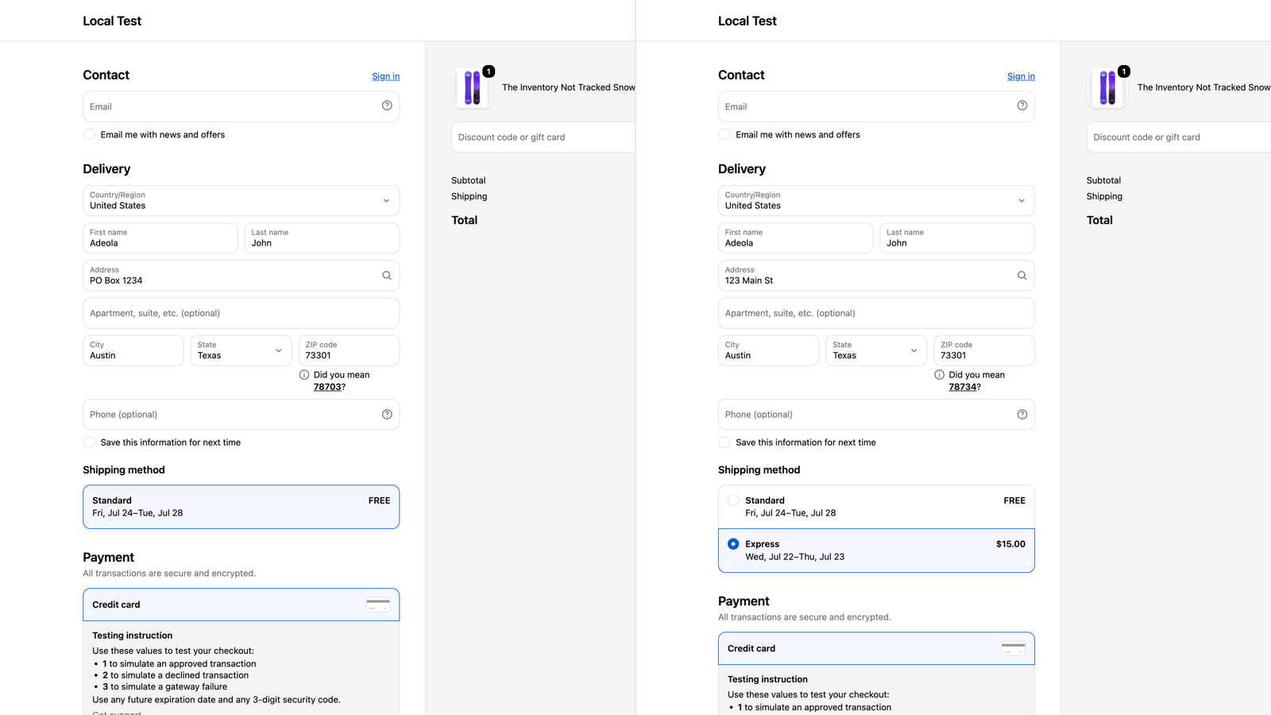Click Discount code field in left checkout
Screen dimensions: 1271x715
click(x=543, y=137)
